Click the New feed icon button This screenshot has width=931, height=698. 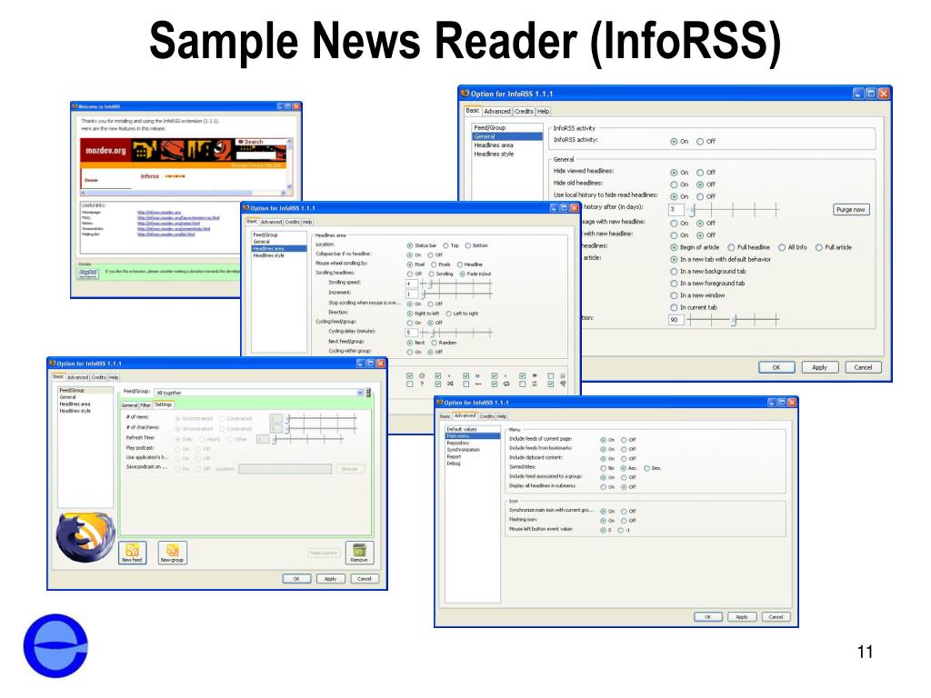132,552
